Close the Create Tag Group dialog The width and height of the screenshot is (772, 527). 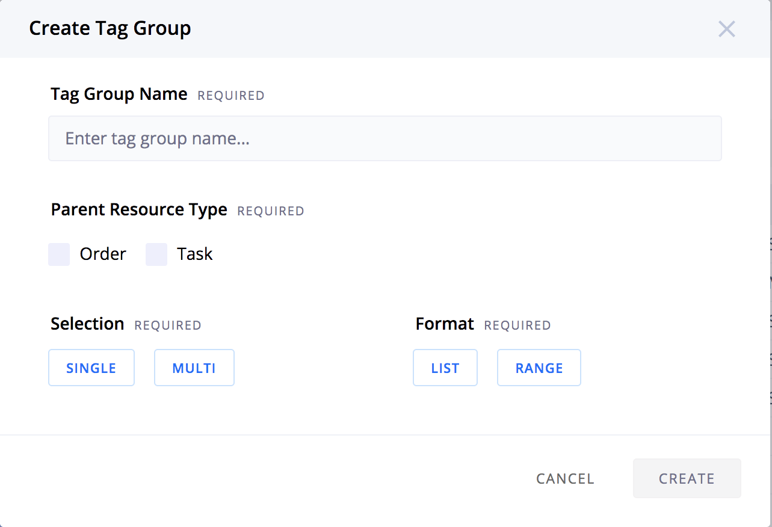click(726, 29)
